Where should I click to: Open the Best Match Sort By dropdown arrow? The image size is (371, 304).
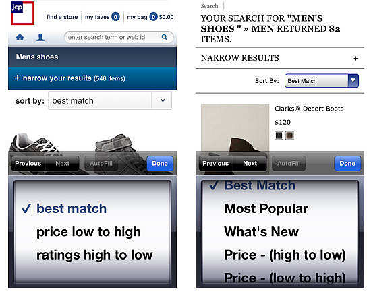[x=353, y=81]
